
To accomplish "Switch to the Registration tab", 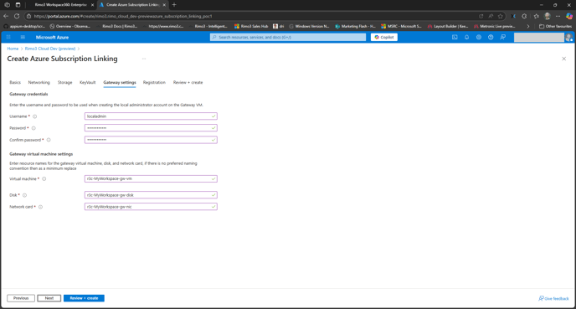I will coord(154,82).
